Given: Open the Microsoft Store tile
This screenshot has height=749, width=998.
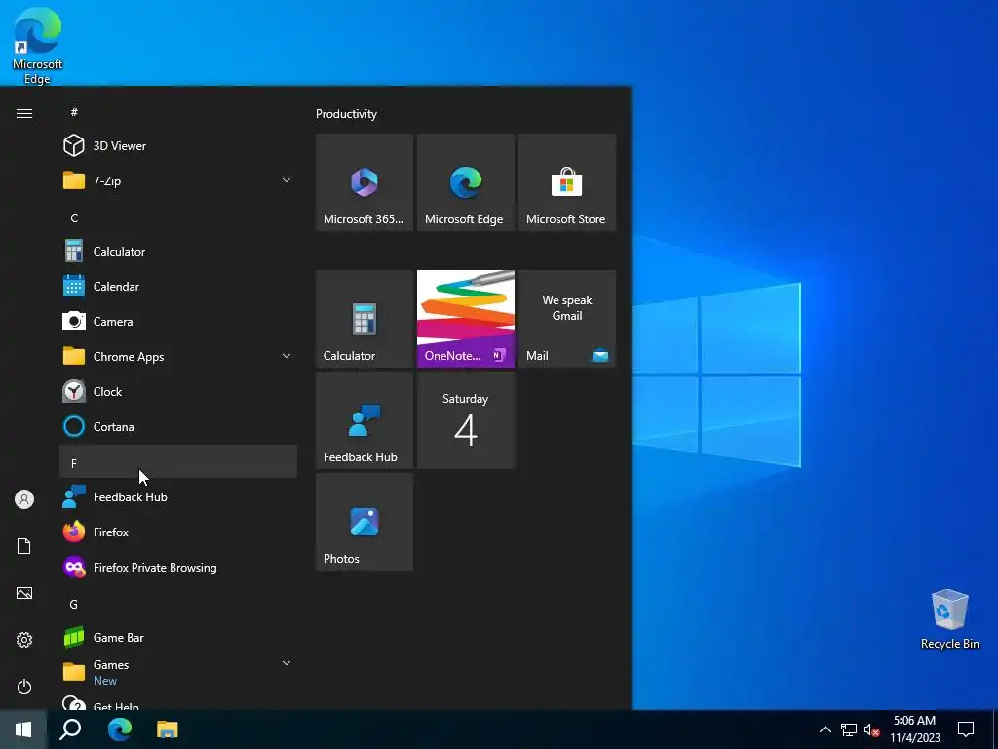Looking at the screenshot, I should click(x=567, y=182).
